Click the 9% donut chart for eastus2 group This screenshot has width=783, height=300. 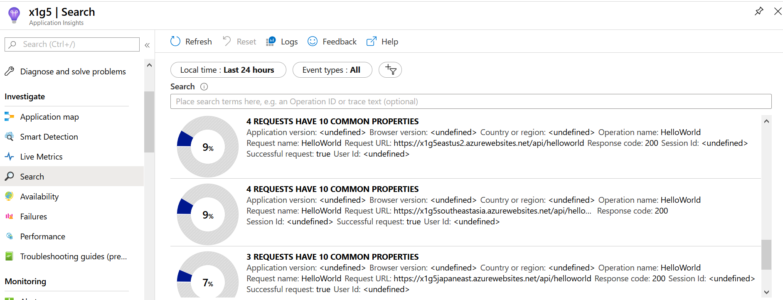(208, 147)
